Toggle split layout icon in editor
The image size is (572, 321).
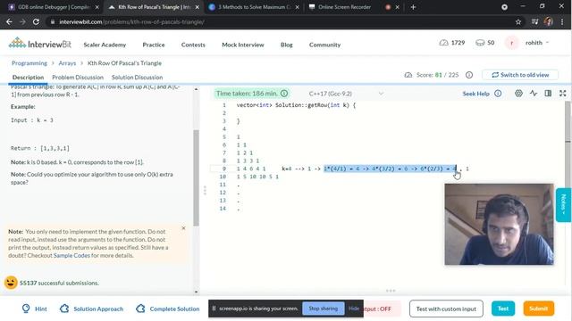point(548,94)
